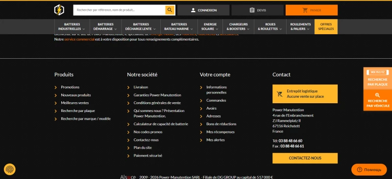Click the chevron before Nouveaux produits
The width and height of the screenshot is (392, 179).
(x=56, y=95)
